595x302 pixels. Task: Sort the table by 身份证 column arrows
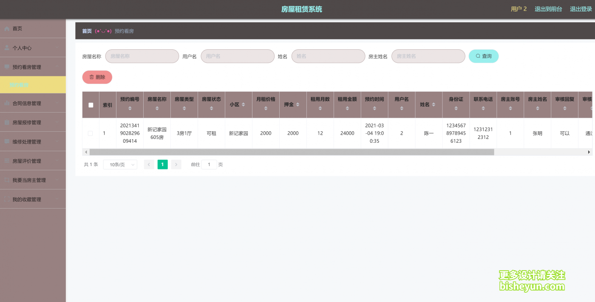(x=456, y=108)
